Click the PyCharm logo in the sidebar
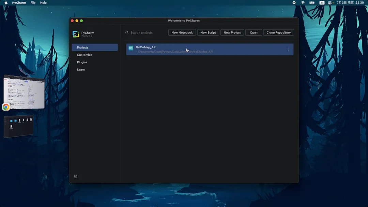This screenshot has height=207, width=368. tap(76, 34)
